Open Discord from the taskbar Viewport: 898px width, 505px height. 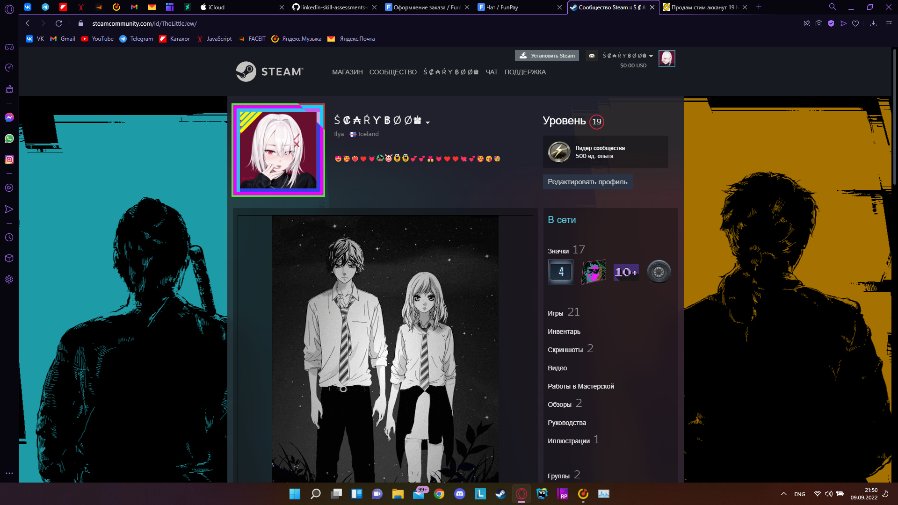click(460, 494)
